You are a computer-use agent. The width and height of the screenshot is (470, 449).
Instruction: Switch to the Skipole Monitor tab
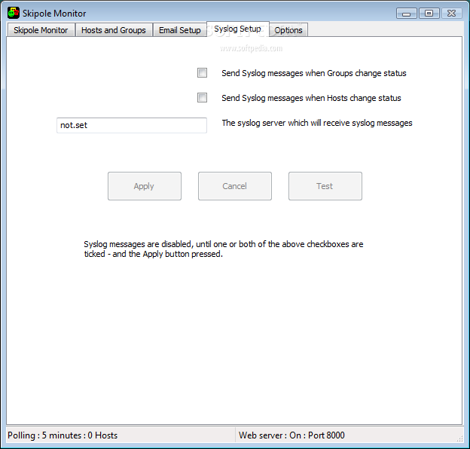coord(41,30)
